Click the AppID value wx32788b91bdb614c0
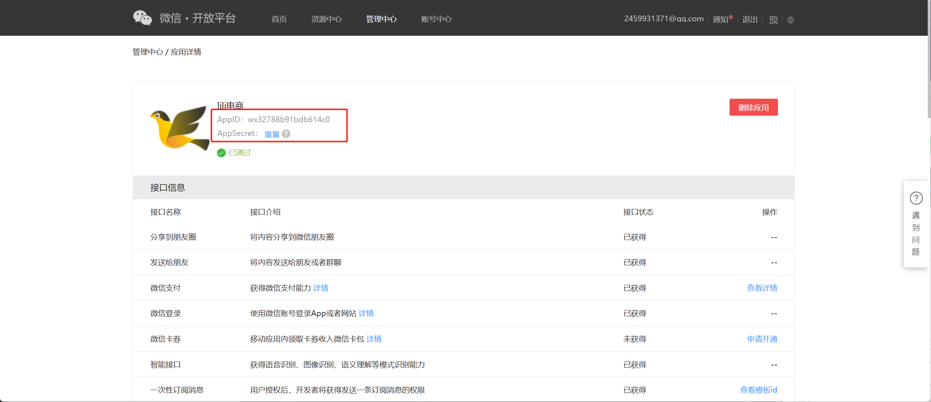This screenshot has width=931, height=402. click(289, 119)
